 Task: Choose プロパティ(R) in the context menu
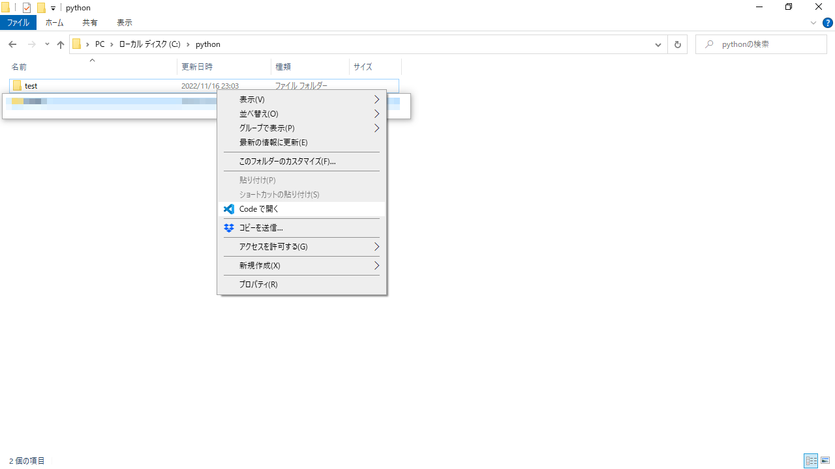[258, 285]
